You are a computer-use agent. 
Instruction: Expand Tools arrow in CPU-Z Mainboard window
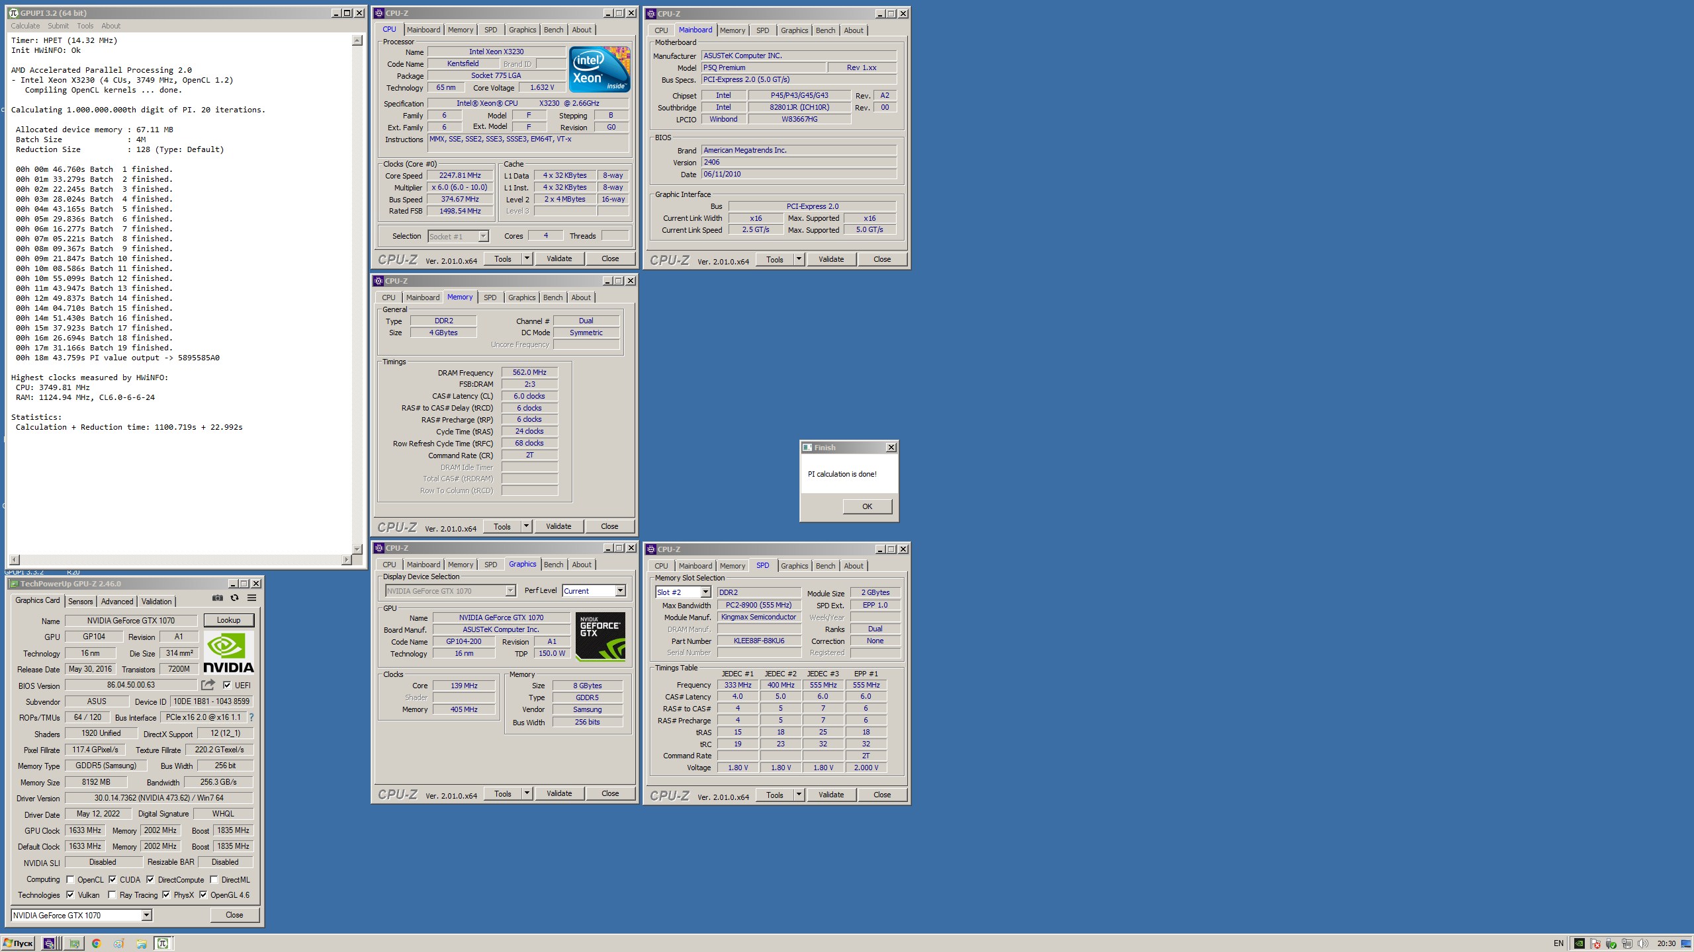coord(799,259)
